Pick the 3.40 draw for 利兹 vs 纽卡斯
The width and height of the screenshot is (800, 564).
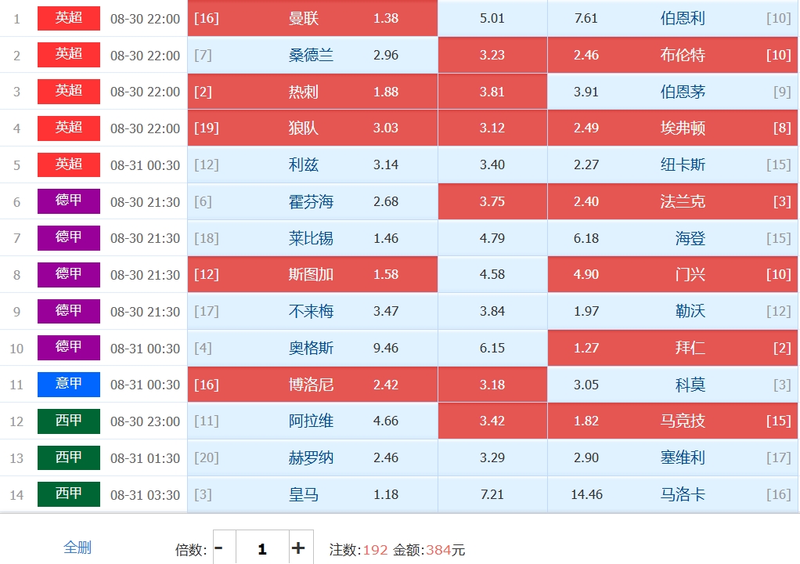pos(492,164)
